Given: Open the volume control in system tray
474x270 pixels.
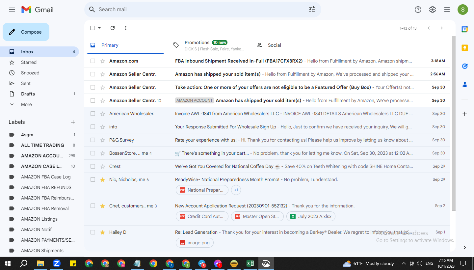Looking at the screenshot, I should tap(420, 263).
